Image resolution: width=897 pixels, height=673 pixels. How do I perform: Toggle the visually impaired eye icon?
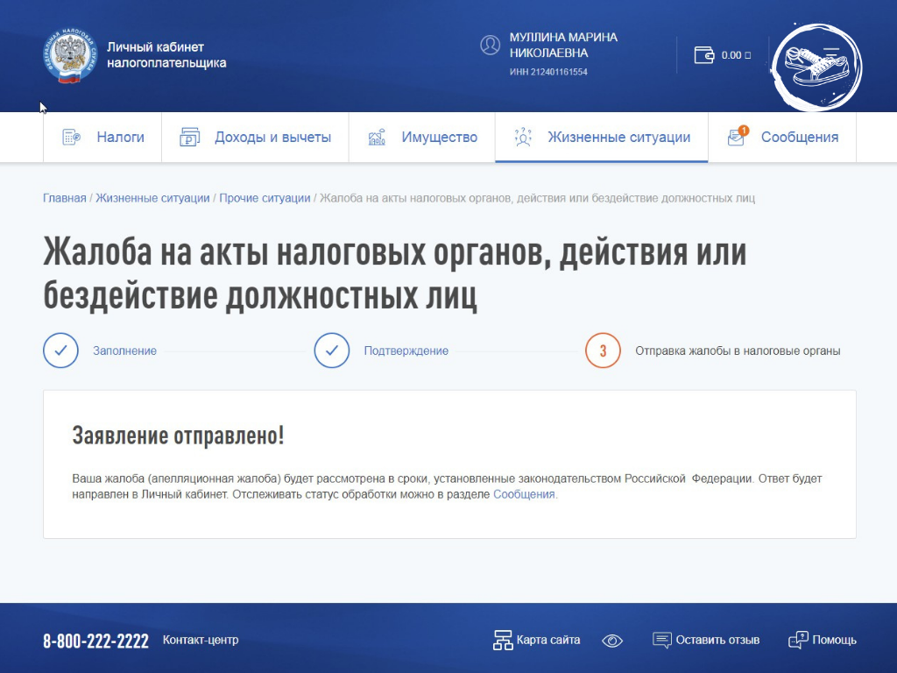(612, 641)
